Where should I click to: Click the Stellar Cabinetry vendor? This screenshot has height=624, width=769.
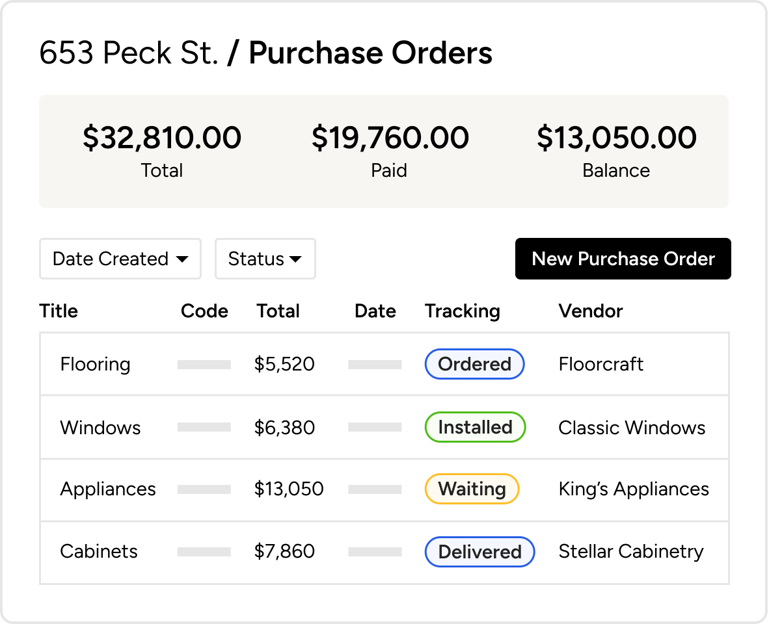[x=631, y=551]
